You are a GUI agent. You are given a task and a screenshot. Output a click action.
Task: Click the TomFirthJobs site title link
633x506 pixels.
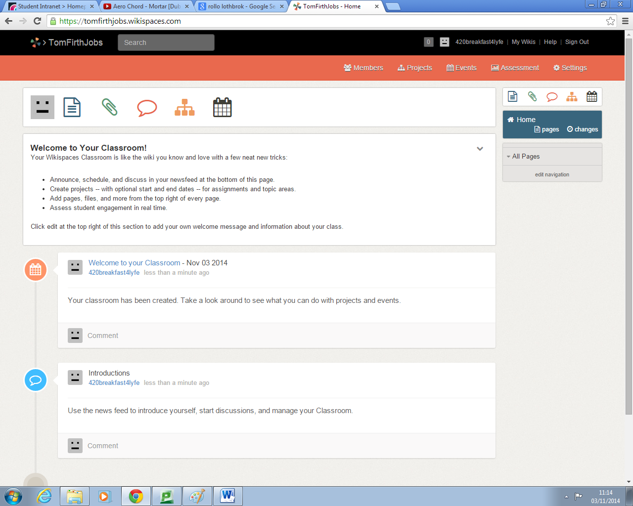[76, 42]
